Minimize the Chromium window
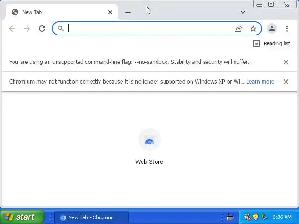The width and height of the screenshot is (299, 224). click(x=259, y=4)
